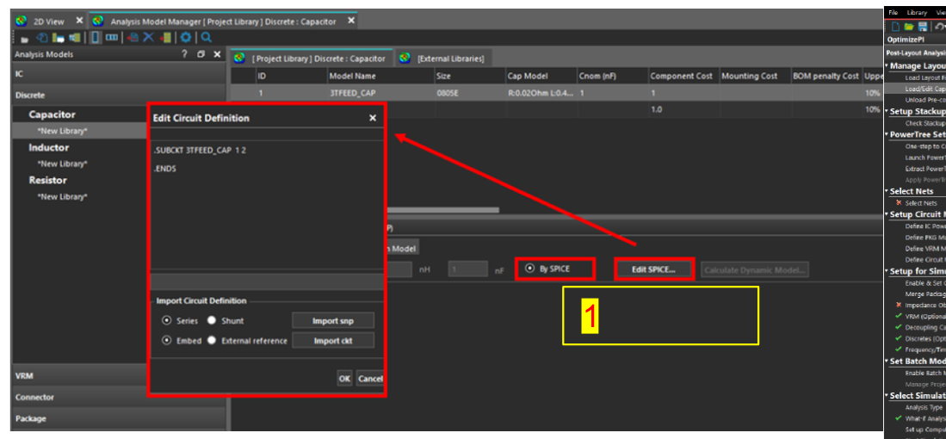Screen dimensions: 946x439
Task: Click the nF value input field
Action: [467, 269]
